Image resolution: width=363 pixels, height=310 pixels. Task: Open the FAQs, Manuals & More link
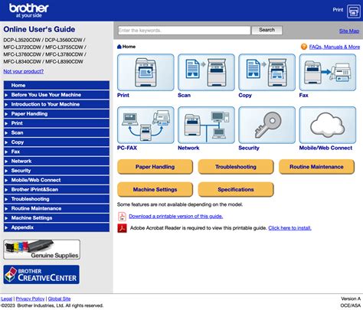(335, 47)
